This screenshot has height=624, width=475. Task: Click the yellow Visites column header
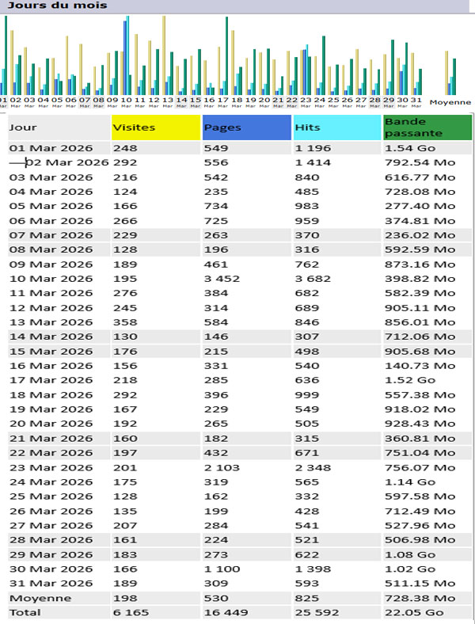click(x=156, y=127)
